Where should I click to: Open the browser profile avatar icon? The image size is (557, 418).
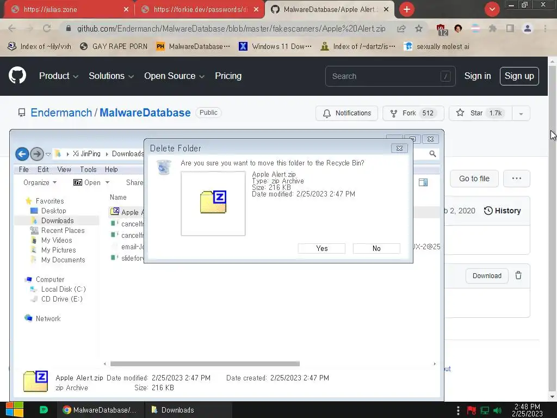coord(528,28)
